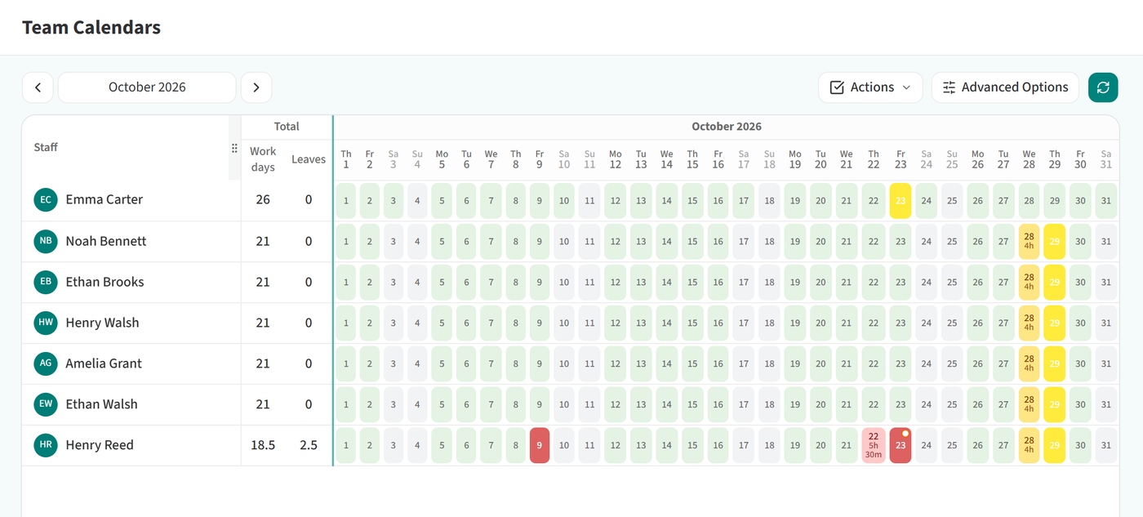Image resolution: width=1143 pixels, height=517 pixels.
Task: Go to next month with right chevron
Action: click(x=256, y=87)
